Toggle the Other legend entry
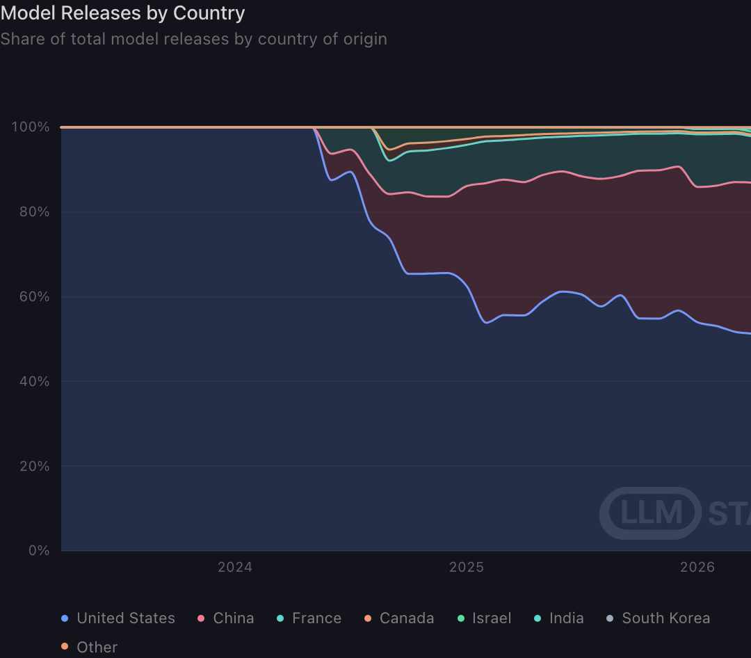Screen dimensions: 751x658 [x=89, y=647]
